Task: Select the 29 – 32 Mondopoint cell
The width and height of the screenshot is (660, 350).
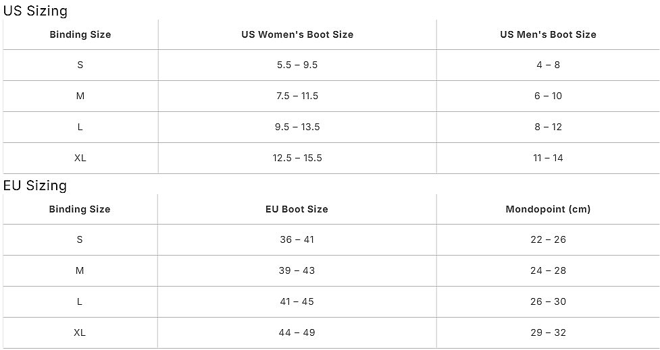Action: [548, 332]
